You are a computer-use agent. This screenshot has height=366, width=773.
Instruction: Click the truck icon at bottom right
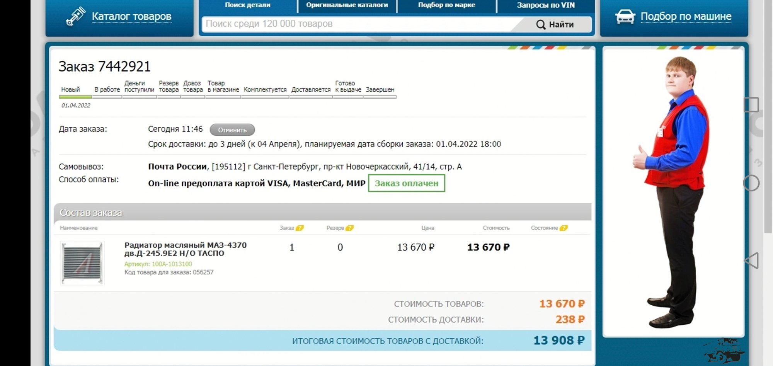[x=724, y=351]
